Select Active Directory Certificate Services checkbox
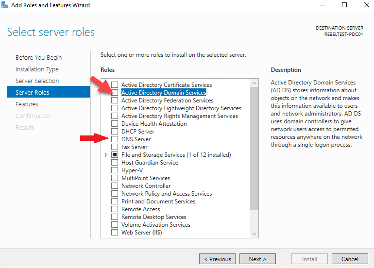 coord(115,85)
